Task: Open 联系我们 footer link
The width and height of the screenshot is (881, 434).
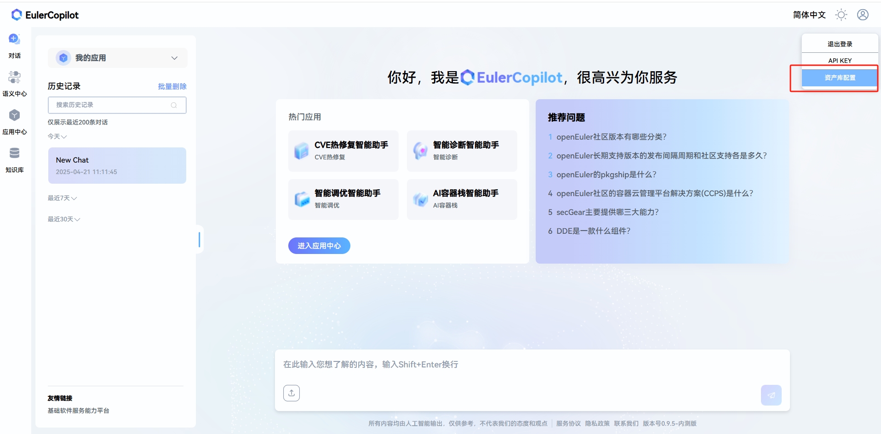Action: click(x=626, y=423)
